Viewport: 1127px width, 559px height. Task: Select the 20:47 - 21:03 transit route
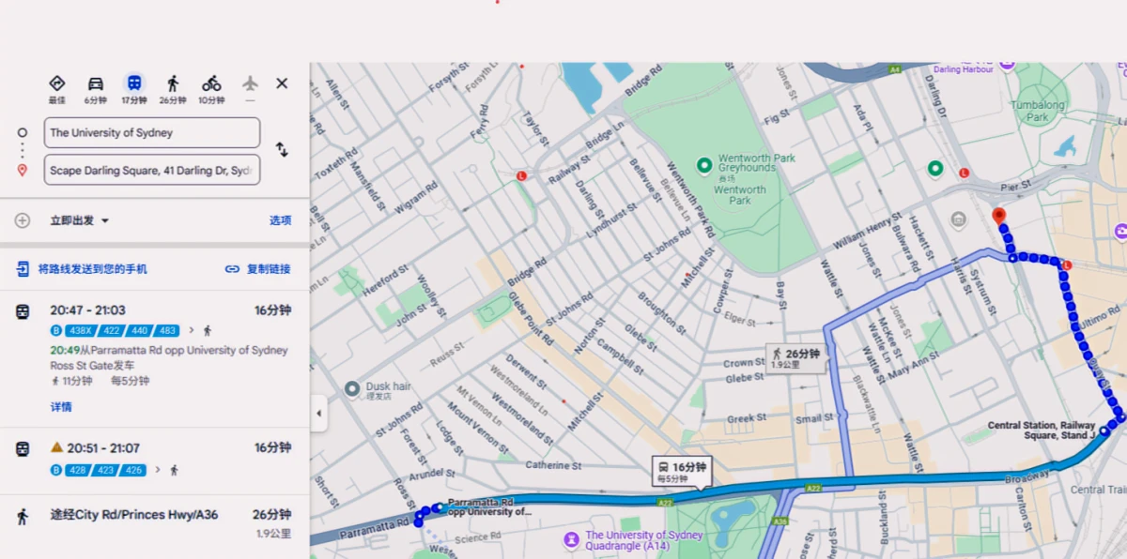[155, 356]
